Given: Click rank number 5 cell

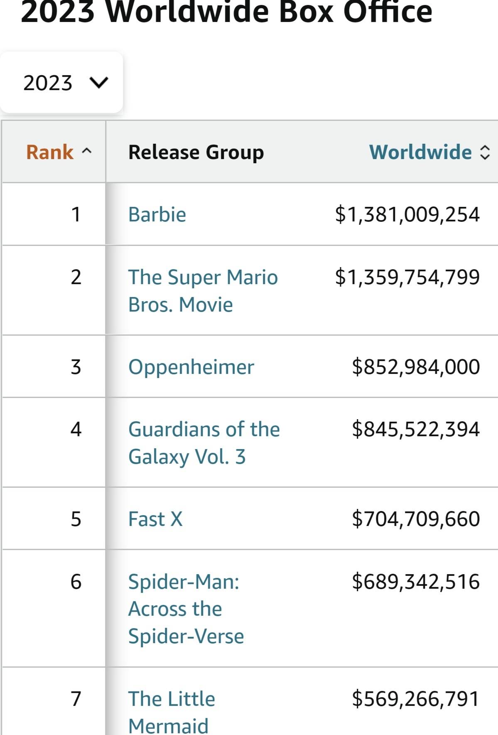Looking at the screenshot, I should tap(76, 519).
